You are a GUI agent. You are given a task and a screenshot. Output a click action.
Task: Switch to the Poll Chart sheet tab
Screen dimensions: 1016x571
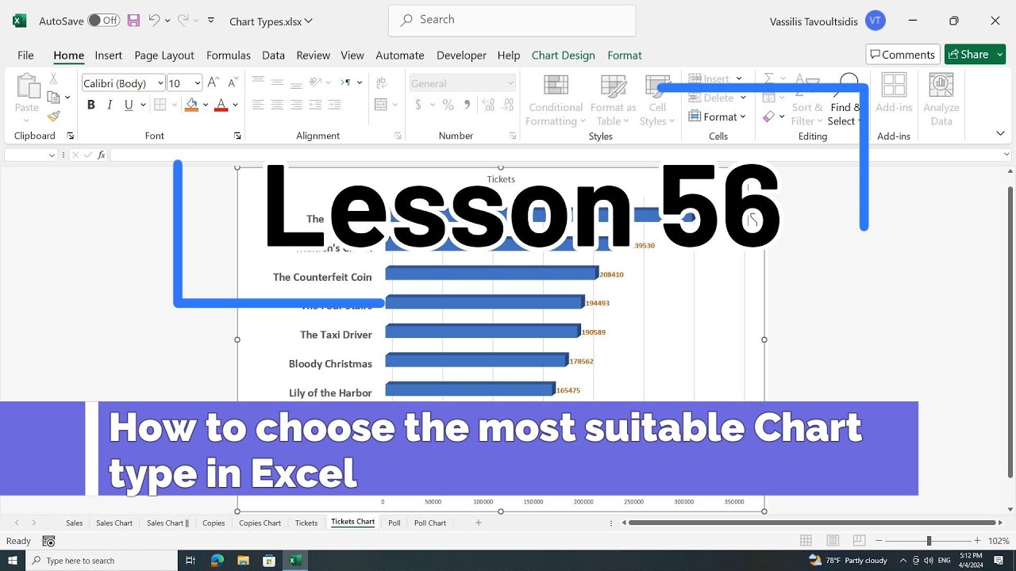pyautogui.click(x=430, y=523)
